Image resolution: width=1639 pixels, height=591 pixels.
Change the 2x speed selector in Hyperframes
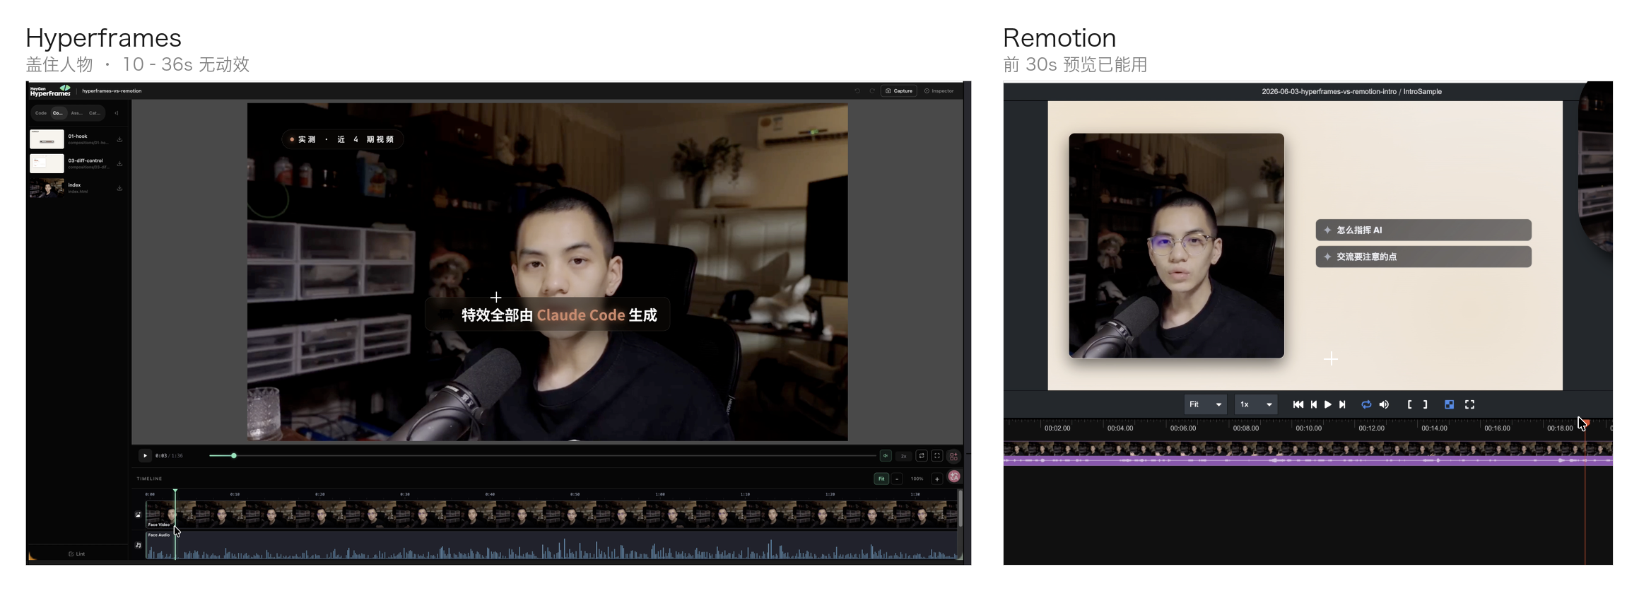click(903, 456)
